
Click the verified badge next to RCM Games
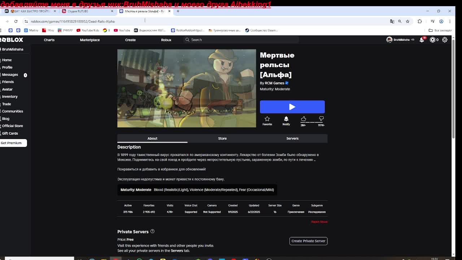(287, 83)
